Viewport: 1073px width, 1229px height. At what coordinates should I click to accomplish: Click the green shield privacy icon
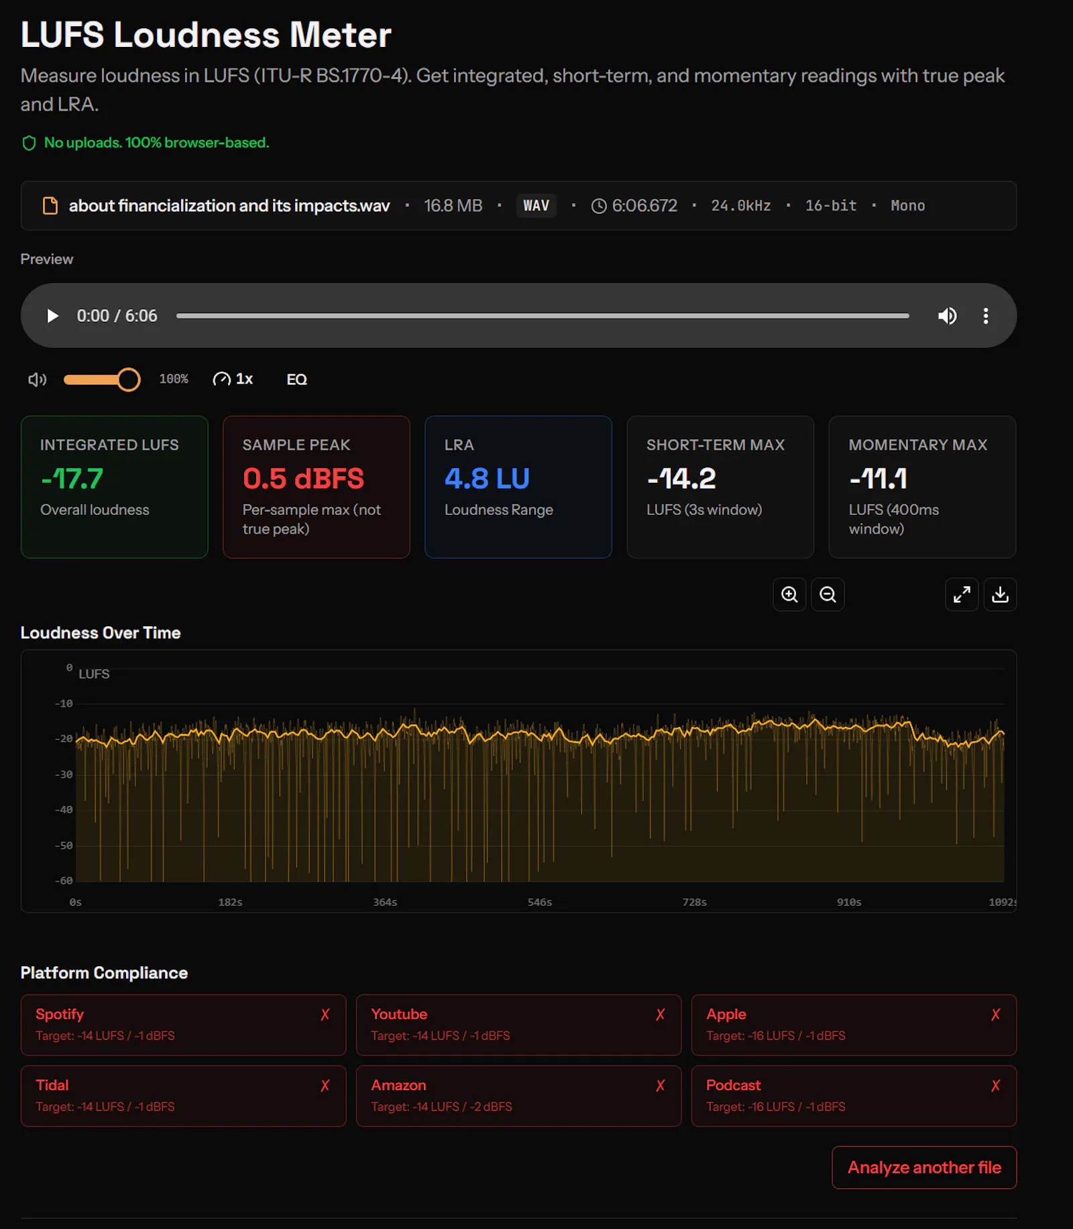pyautogui.click(x=29, y=143)
